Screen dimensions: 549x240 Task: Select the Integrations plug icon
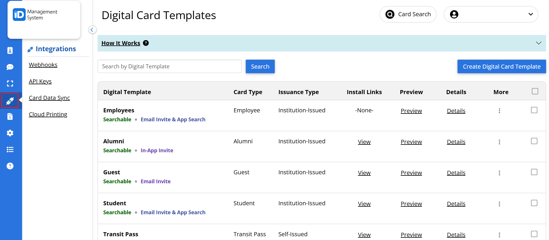tap(10, 101)
